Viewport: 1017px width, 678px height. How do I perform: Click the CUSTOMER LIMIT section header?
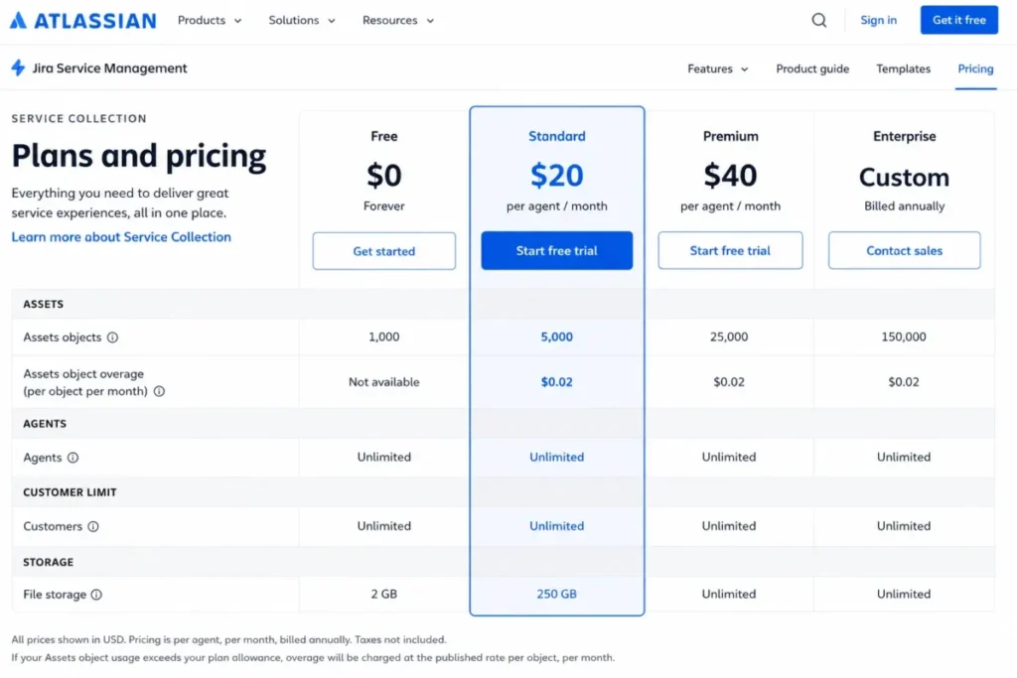(71, 492)
